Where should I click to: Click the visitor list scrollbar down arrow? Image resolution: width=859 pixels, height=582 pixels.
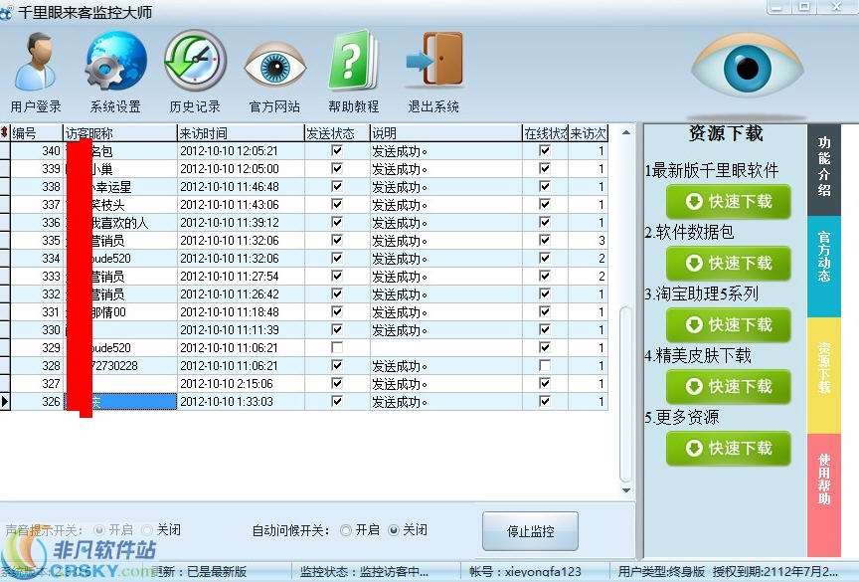(626, 490)
